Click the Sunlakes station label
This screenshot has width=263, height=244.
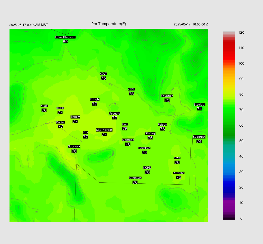coord(135,178)
